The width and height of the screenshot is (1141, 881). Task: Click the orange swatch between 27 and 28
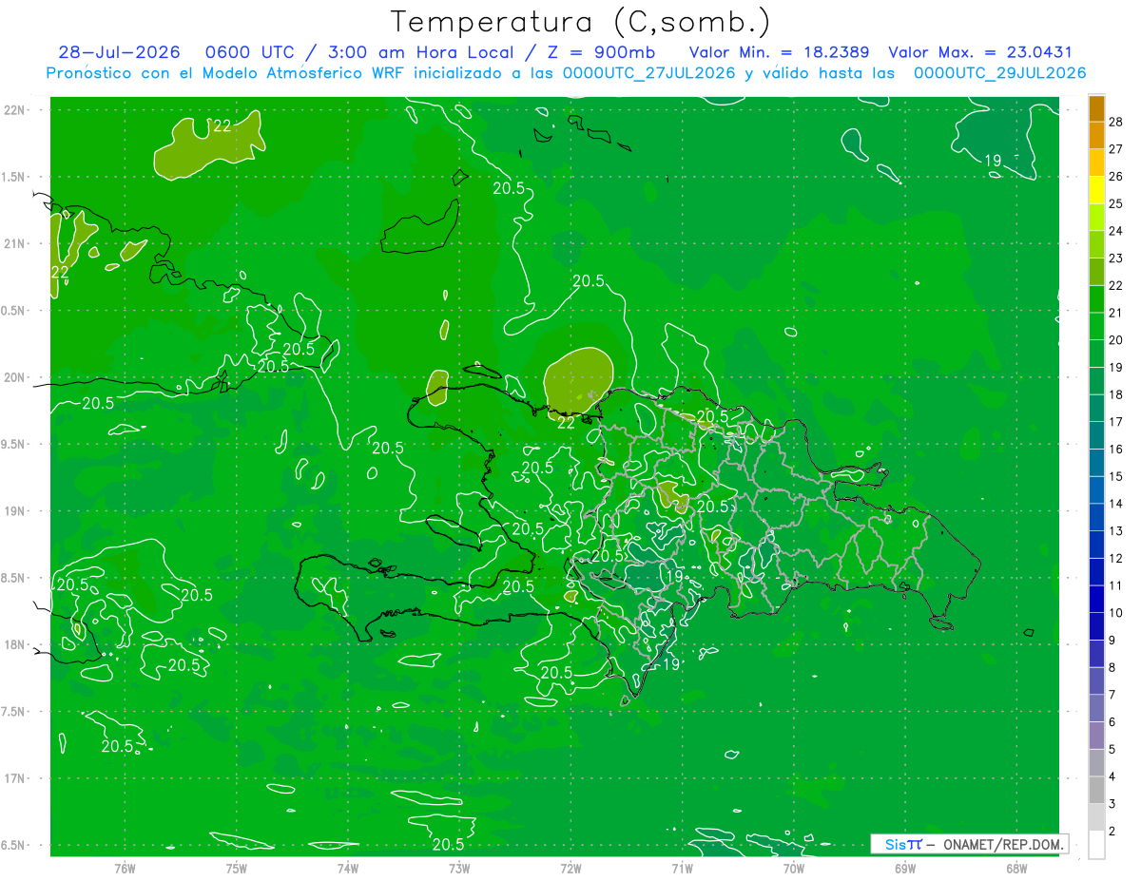tap(1096, 136)
